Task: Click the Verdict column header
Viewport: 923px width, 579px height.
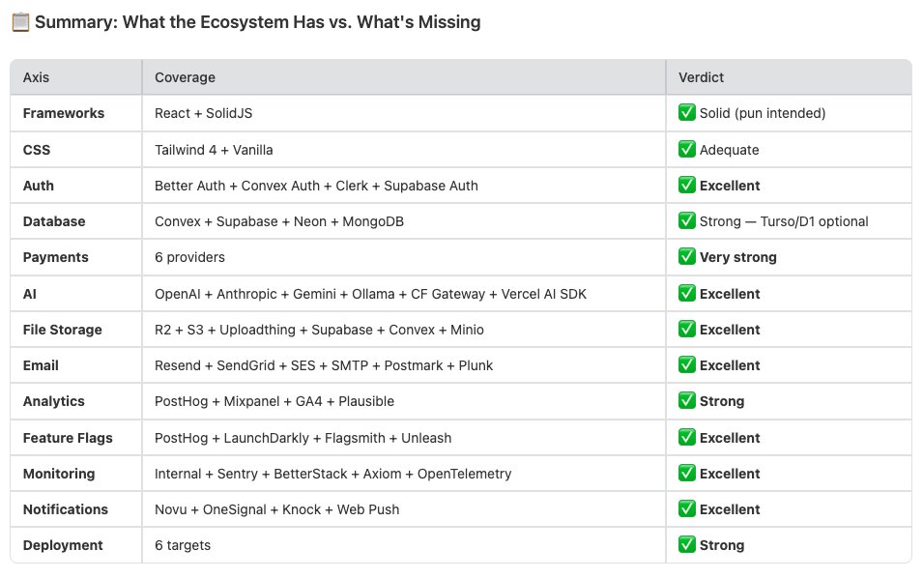Action: click(789, 77)
